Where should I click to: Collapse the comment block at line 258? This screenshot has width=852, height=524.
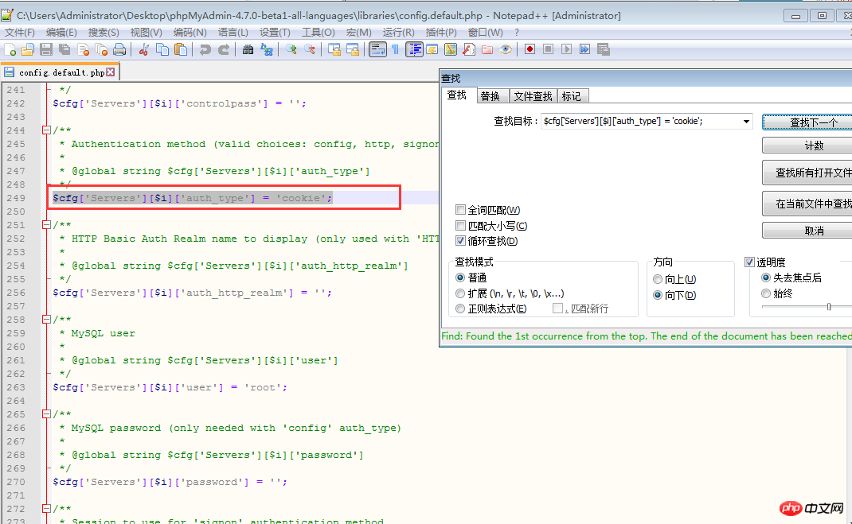(x=46, y=320)
